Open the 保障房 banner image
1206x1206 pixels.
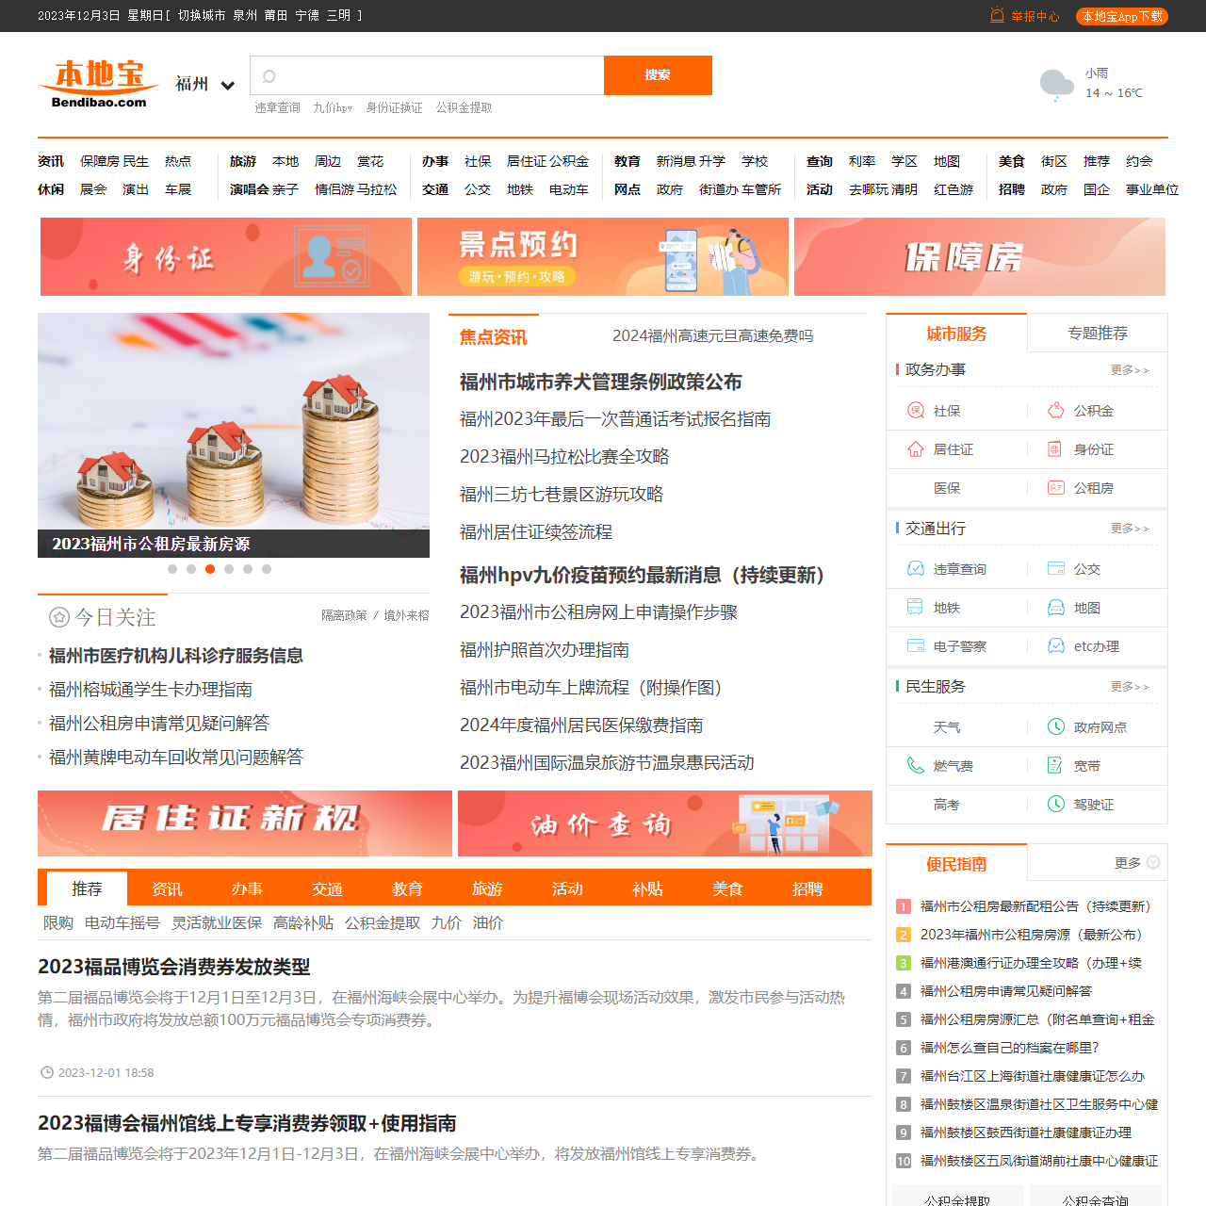coord(980,256)
